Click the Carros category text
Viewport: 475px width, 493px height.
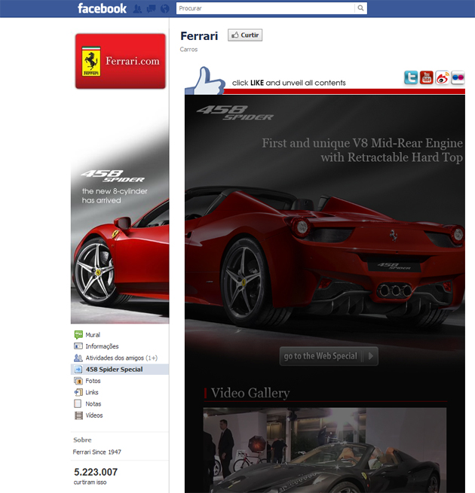click(188, 50)
